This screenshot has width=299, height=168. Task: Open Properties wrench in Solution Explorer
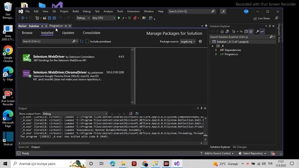[x=257, y=32]
